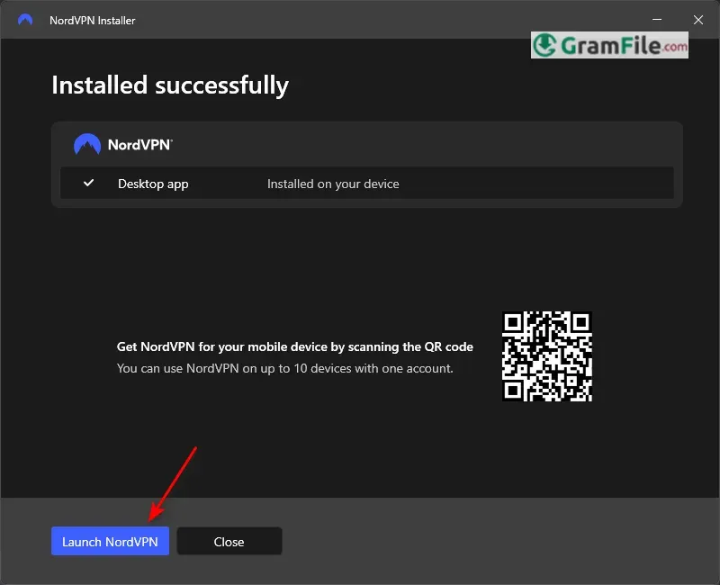Click the 'NordVPN Installer' window title
Viewport: 720px width, 585px height.
coord(93,21)
